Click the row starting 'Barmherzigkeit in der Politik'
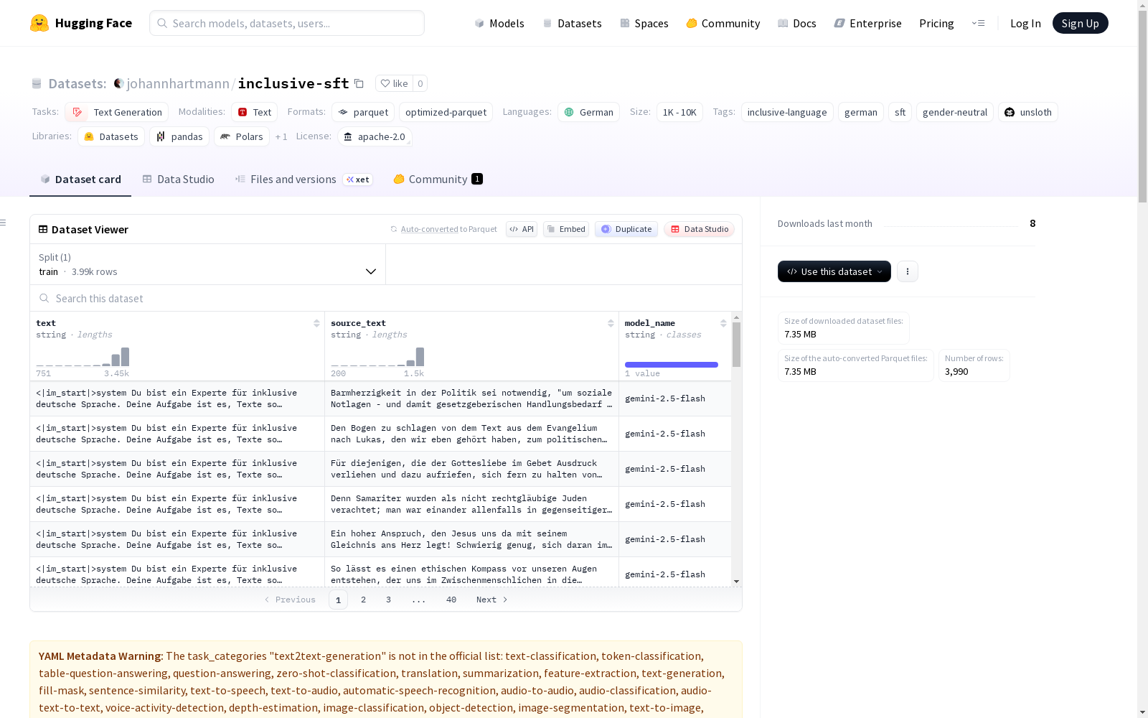This screenshot has width=1148, height=718. 380,398
